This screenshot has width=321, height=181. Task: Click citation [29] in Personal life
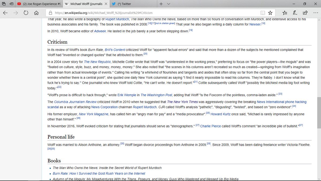(x=49, y=149)
